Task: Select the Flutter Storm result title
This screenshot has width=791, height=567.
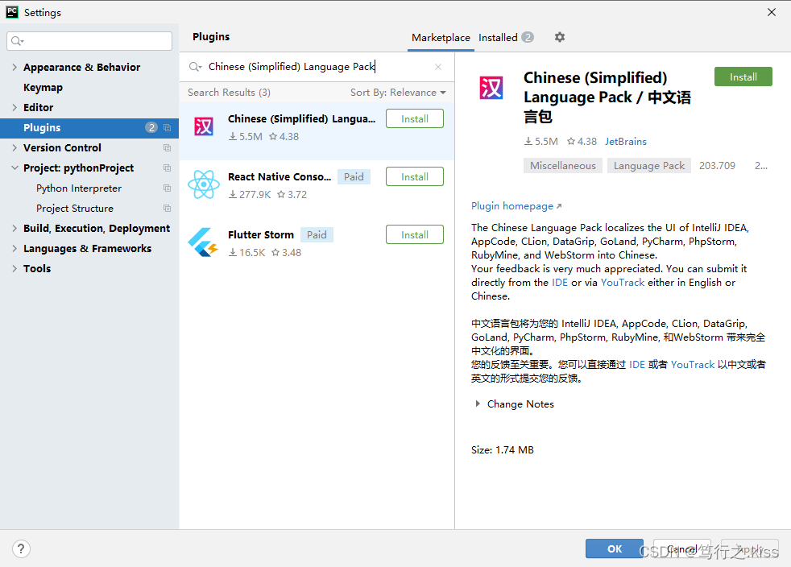Action: pos(261,234)
